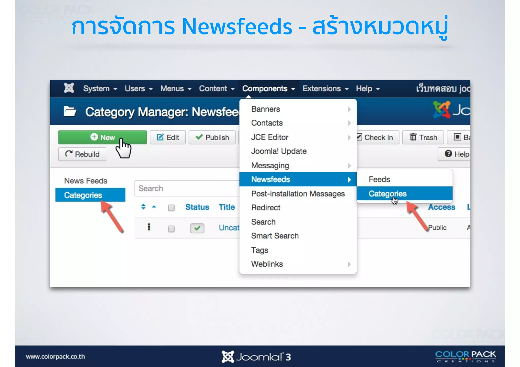
Task: Select Redirect in Components menu
Action: [298, 207]
